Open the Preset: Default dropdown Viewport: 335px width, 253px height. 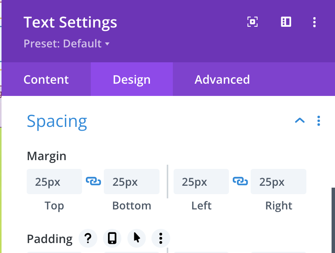(67, 44)
